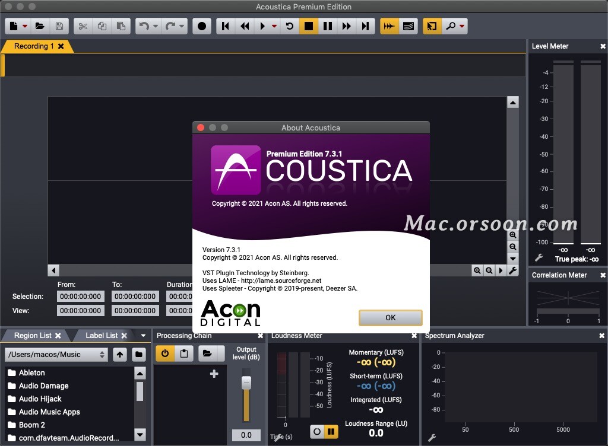Open a saved processing chain preset
The image size is (608, 446).
click(207, 353)
